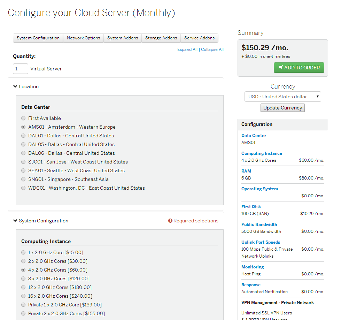Select SNG01 - Singapore data center
The height and width of the screenshot is (320, 341).
(x=23, y=179)
